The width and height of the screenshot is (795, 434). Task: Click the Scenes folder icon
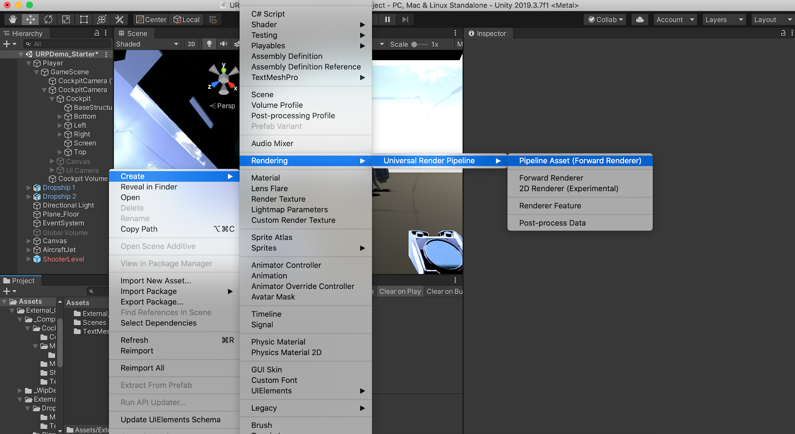coord(78,323)
